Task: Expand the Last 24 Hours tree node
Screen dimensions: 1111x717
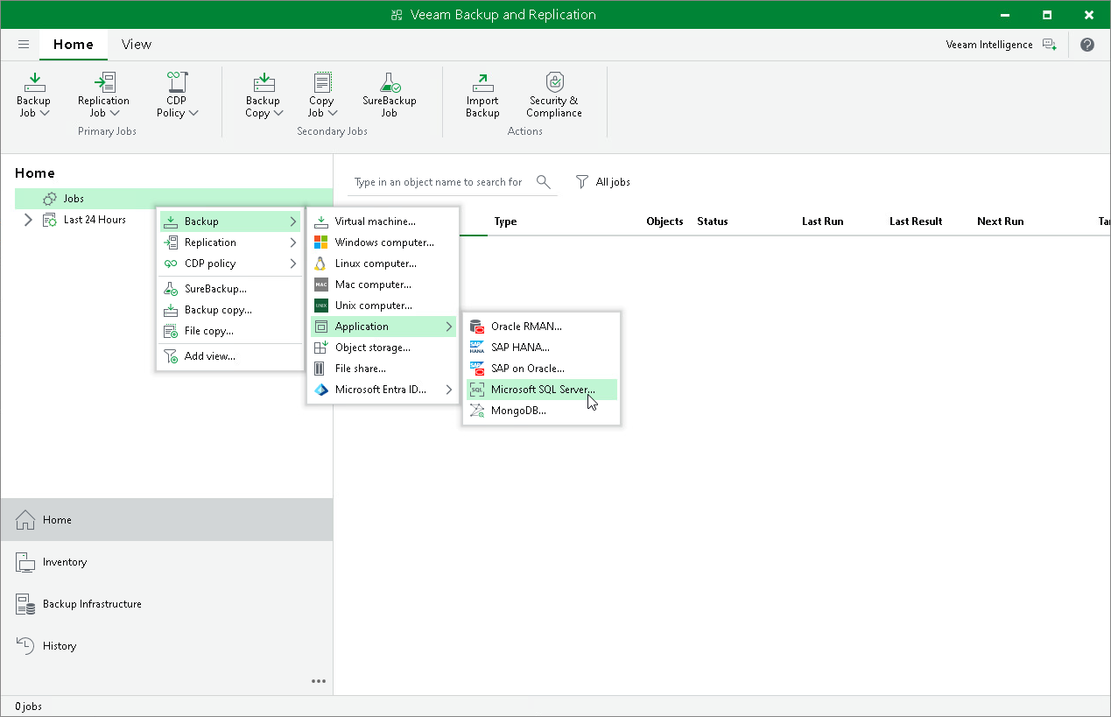Action: (x=28, y=220)
